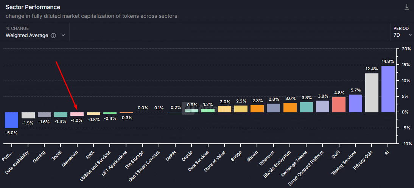Click the Store of Value bar
414x188 pixels.
tap(224, 109)
